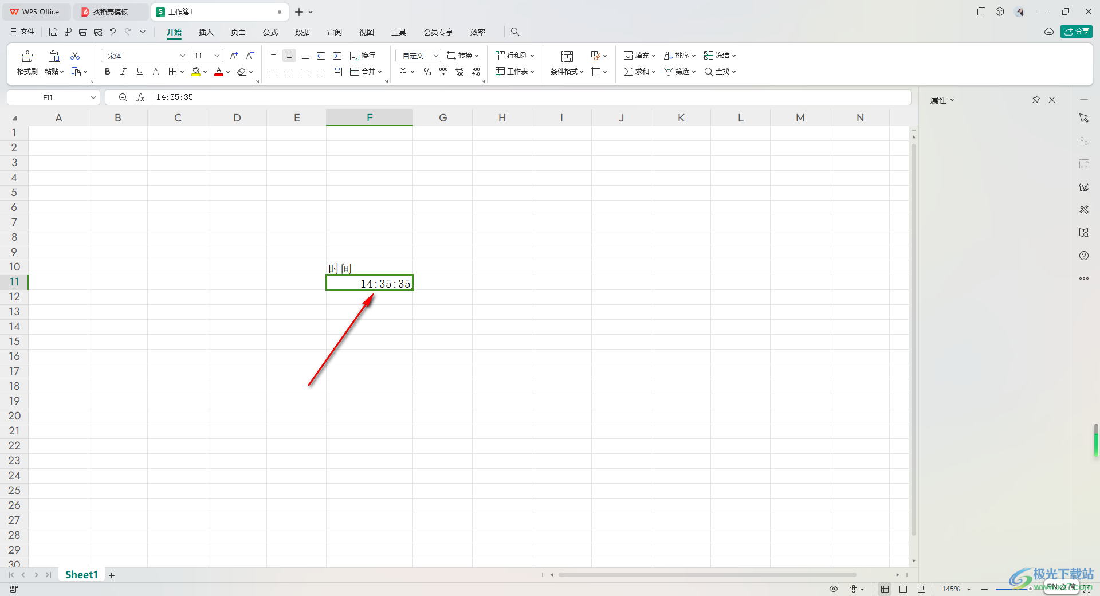This screenshot has height=596, width=1100.
Task: Click the filter 筛选 button
Action: [679, 72]
